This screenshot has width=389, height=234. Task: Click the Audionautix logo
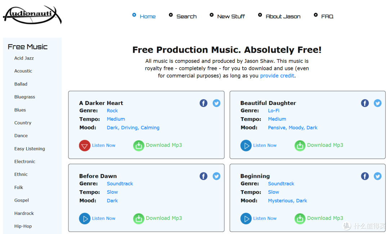click(32, 15)
